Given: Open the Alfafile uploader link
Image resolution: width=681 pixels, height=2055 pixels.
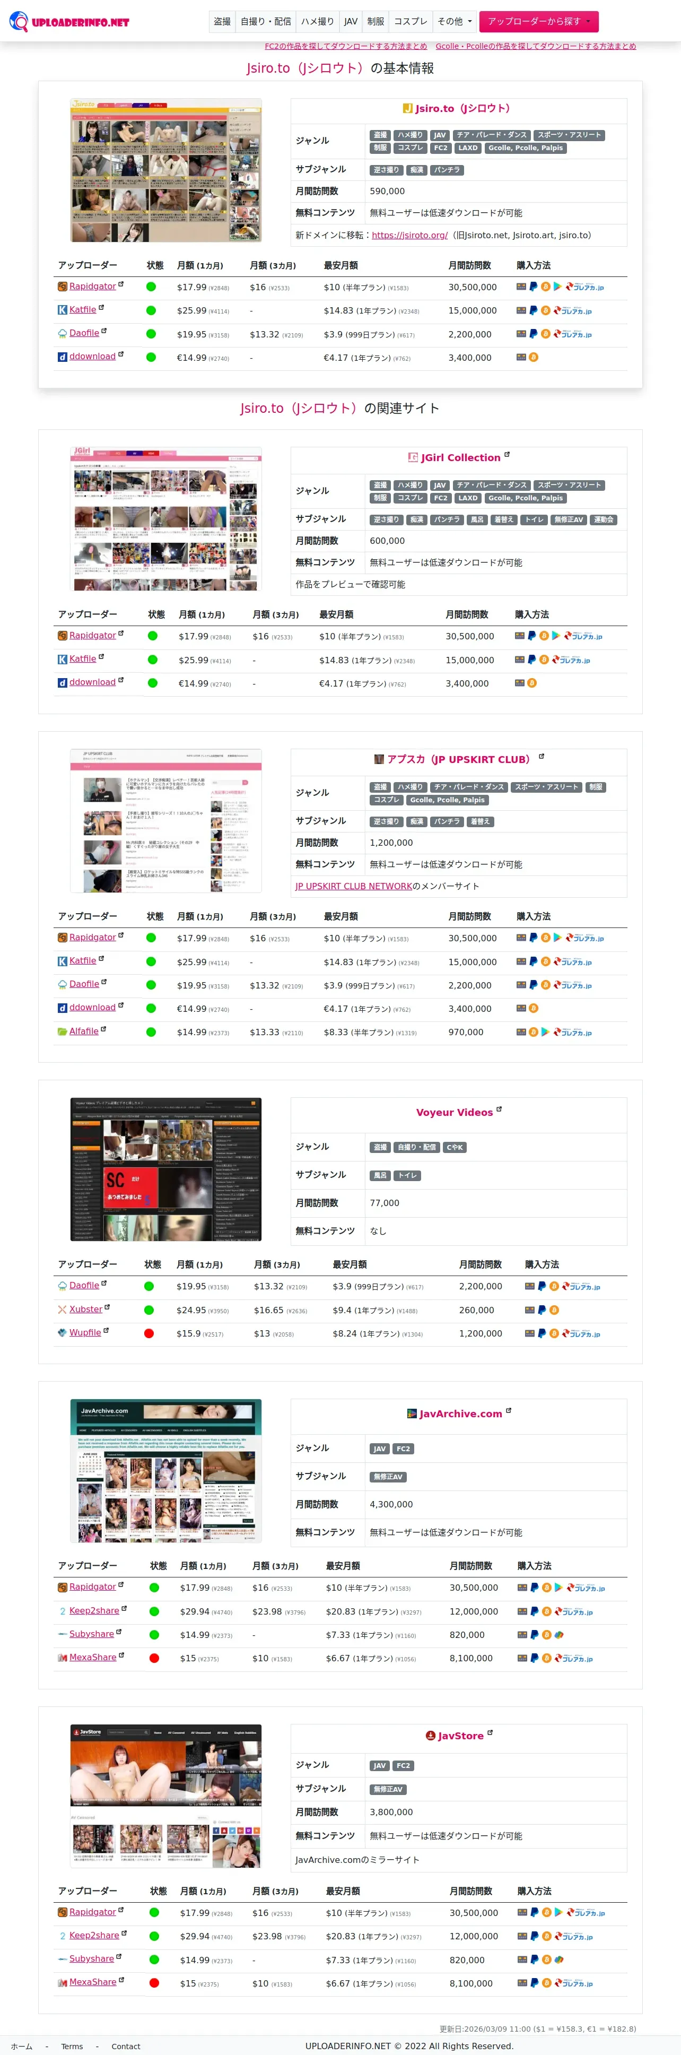Looking at the screenshot, I should pyautogui.click(x=84, y=1031).
